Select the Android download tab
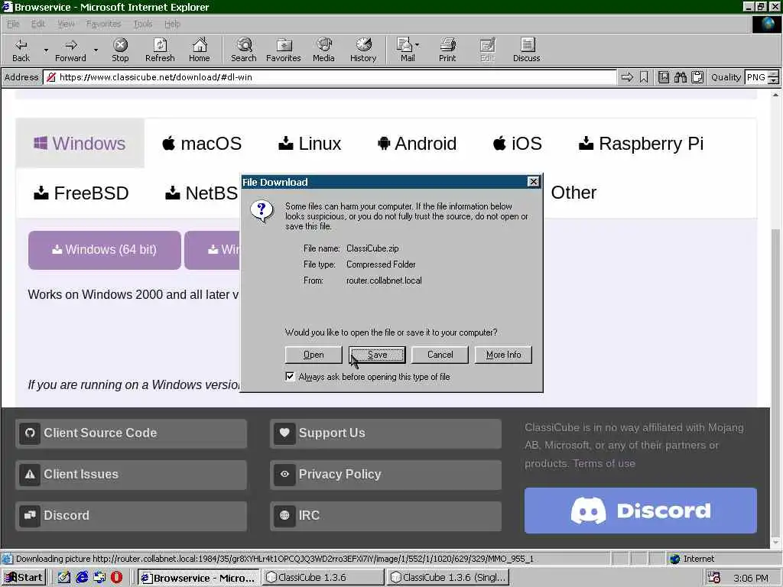The image size is (783, 587). pyautogui.click(x=417, y=143)
